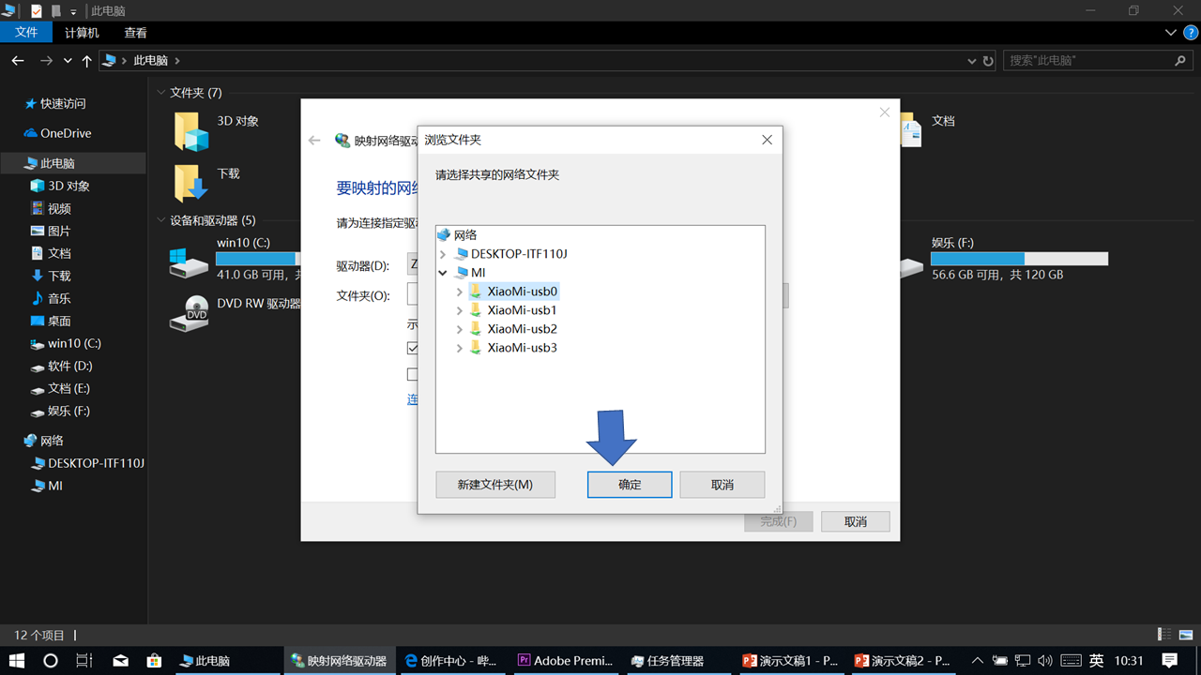The width and height of the screenshot is (1201, 675).
Task: Select the 3D 对象 folder in the main pane
Action: point(217,130)
